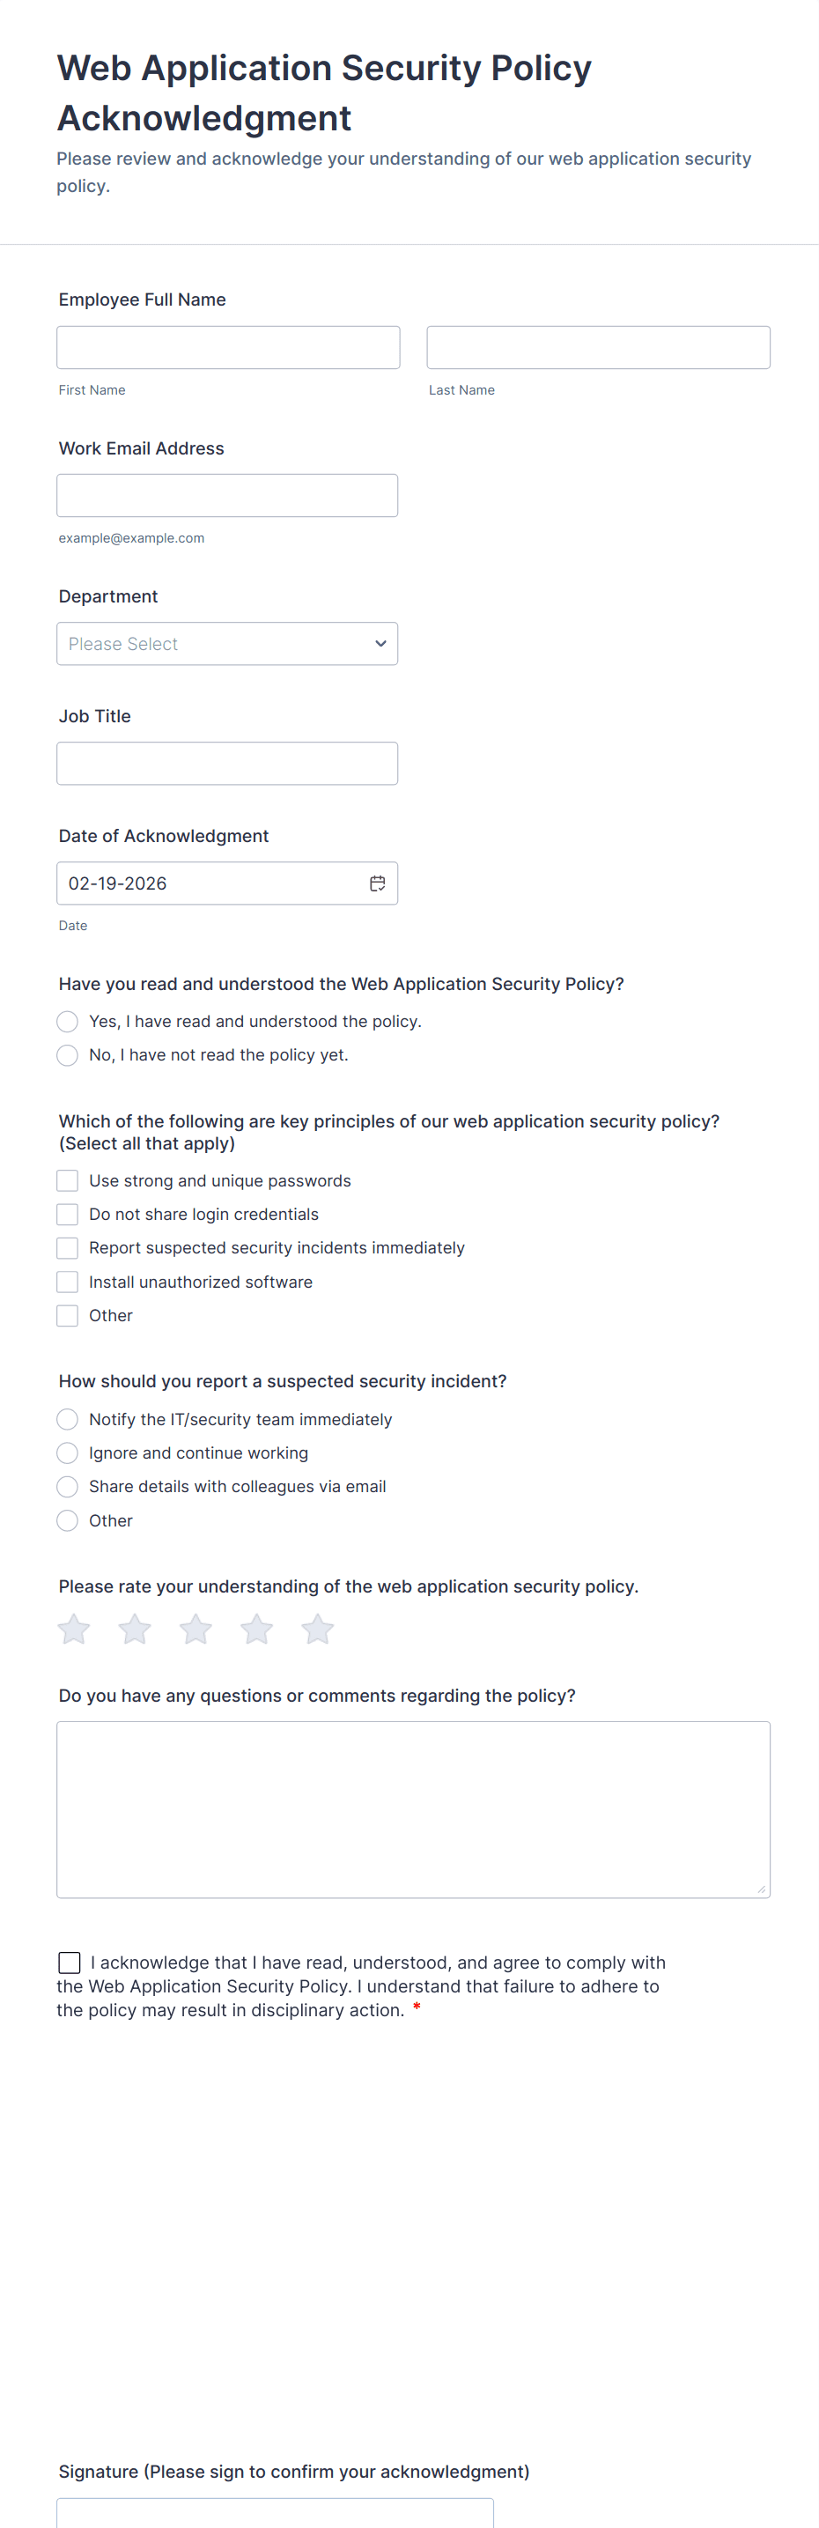Focus the First Name field
819x2528 pixels.
[x=227, y=347]
